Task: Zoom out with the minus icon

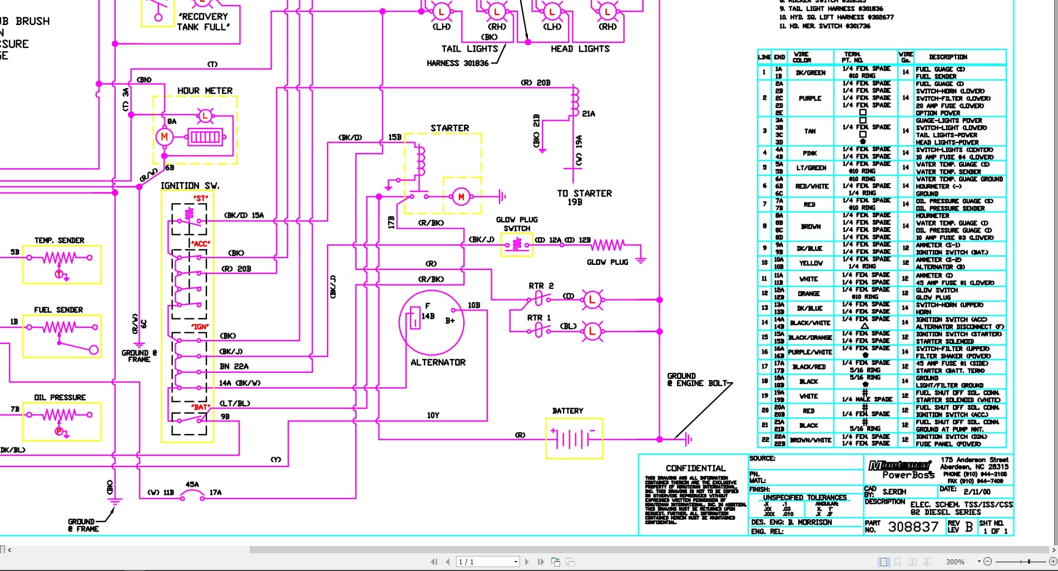Action: click(988, 562)
